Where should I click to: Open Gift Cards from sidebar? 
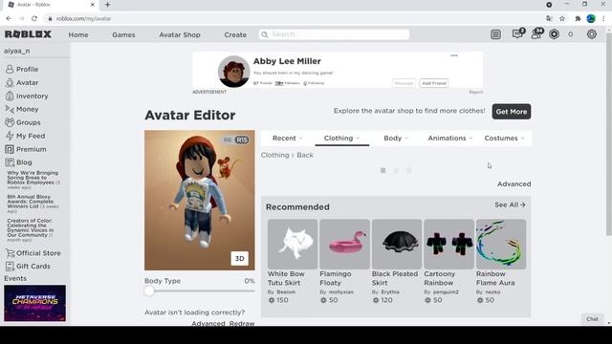point(28,267)
